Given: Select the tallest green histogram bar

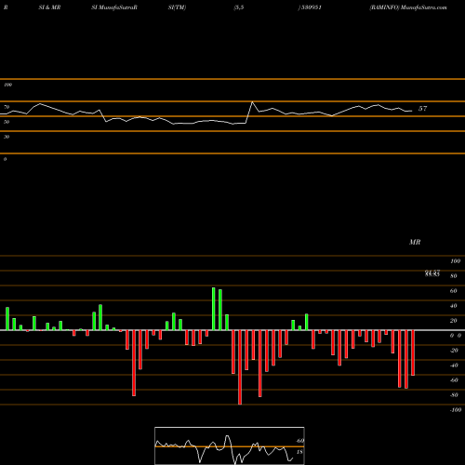Looking at the screenshot, I should pyautogui.click(x=214, y=309).
